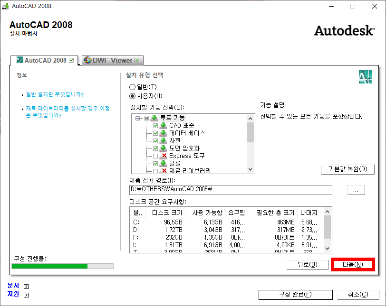Image resolution: width=386 pixels, height=306 pixels.
Task: Switch to the DWF Viewer tab
Action: (x=113, y=60)
